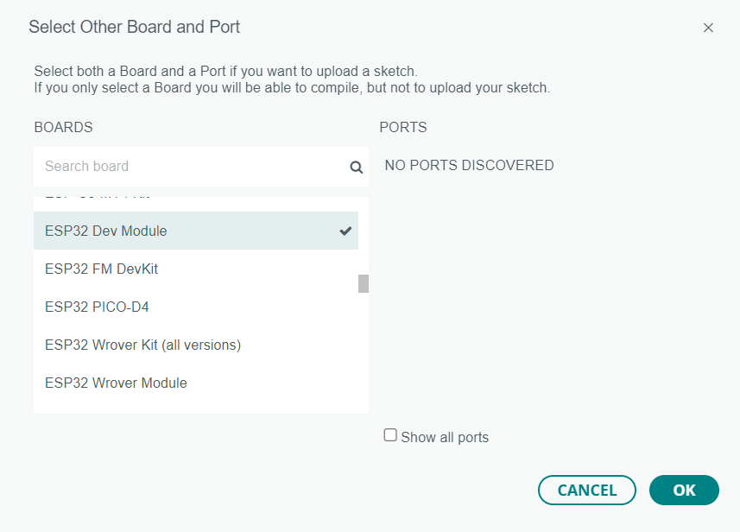Click the NO PORTS DISCOVERED message
This screenshot has width=740, height=532.
pyautogui.click(x=469, y=165)
